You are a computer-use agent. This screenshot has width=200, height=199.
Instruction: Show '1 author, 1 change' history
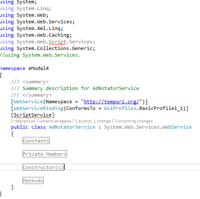coord(93,121)
